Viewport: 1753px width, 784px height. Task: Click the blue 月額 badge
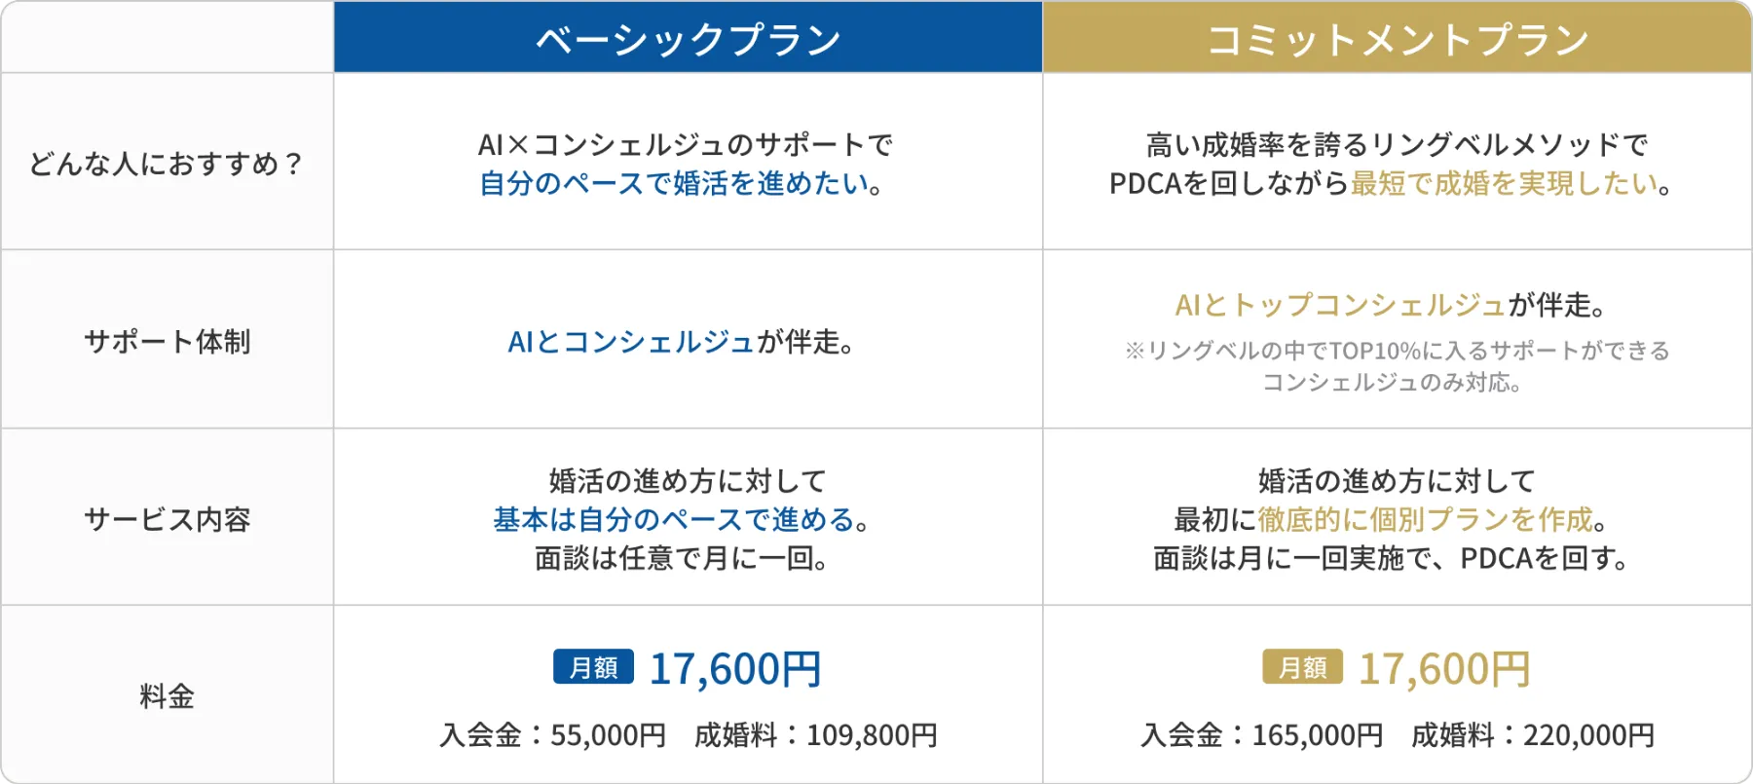(593, 667)
